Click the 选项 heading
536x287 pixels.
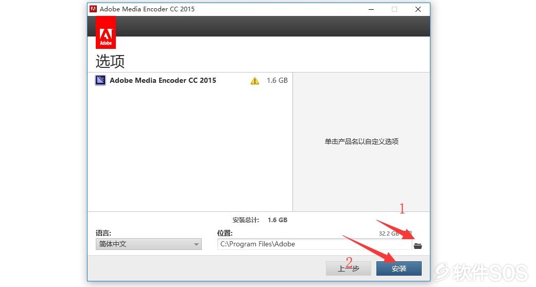(110, 61)
